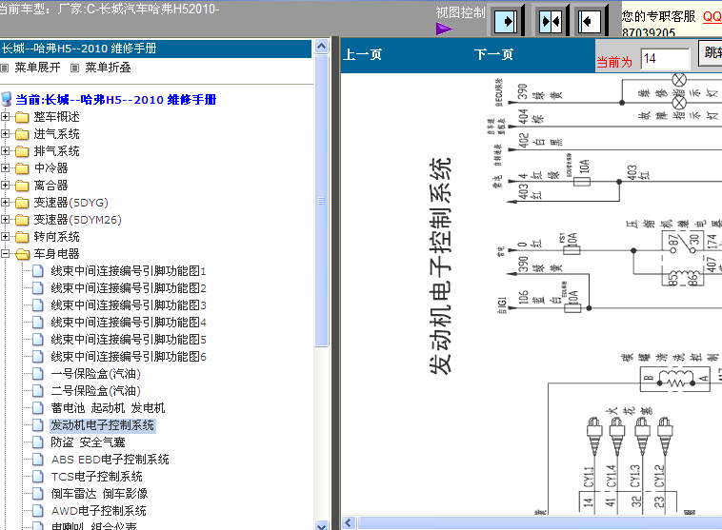Click 菜单折叠 to collapse all menus
This screenshot has width=722, height=530.
click(108, 68)
